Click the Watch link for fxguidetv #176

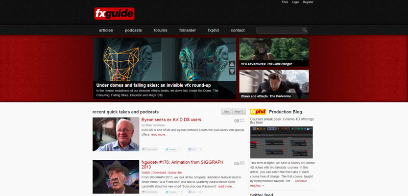click(146, 172)
